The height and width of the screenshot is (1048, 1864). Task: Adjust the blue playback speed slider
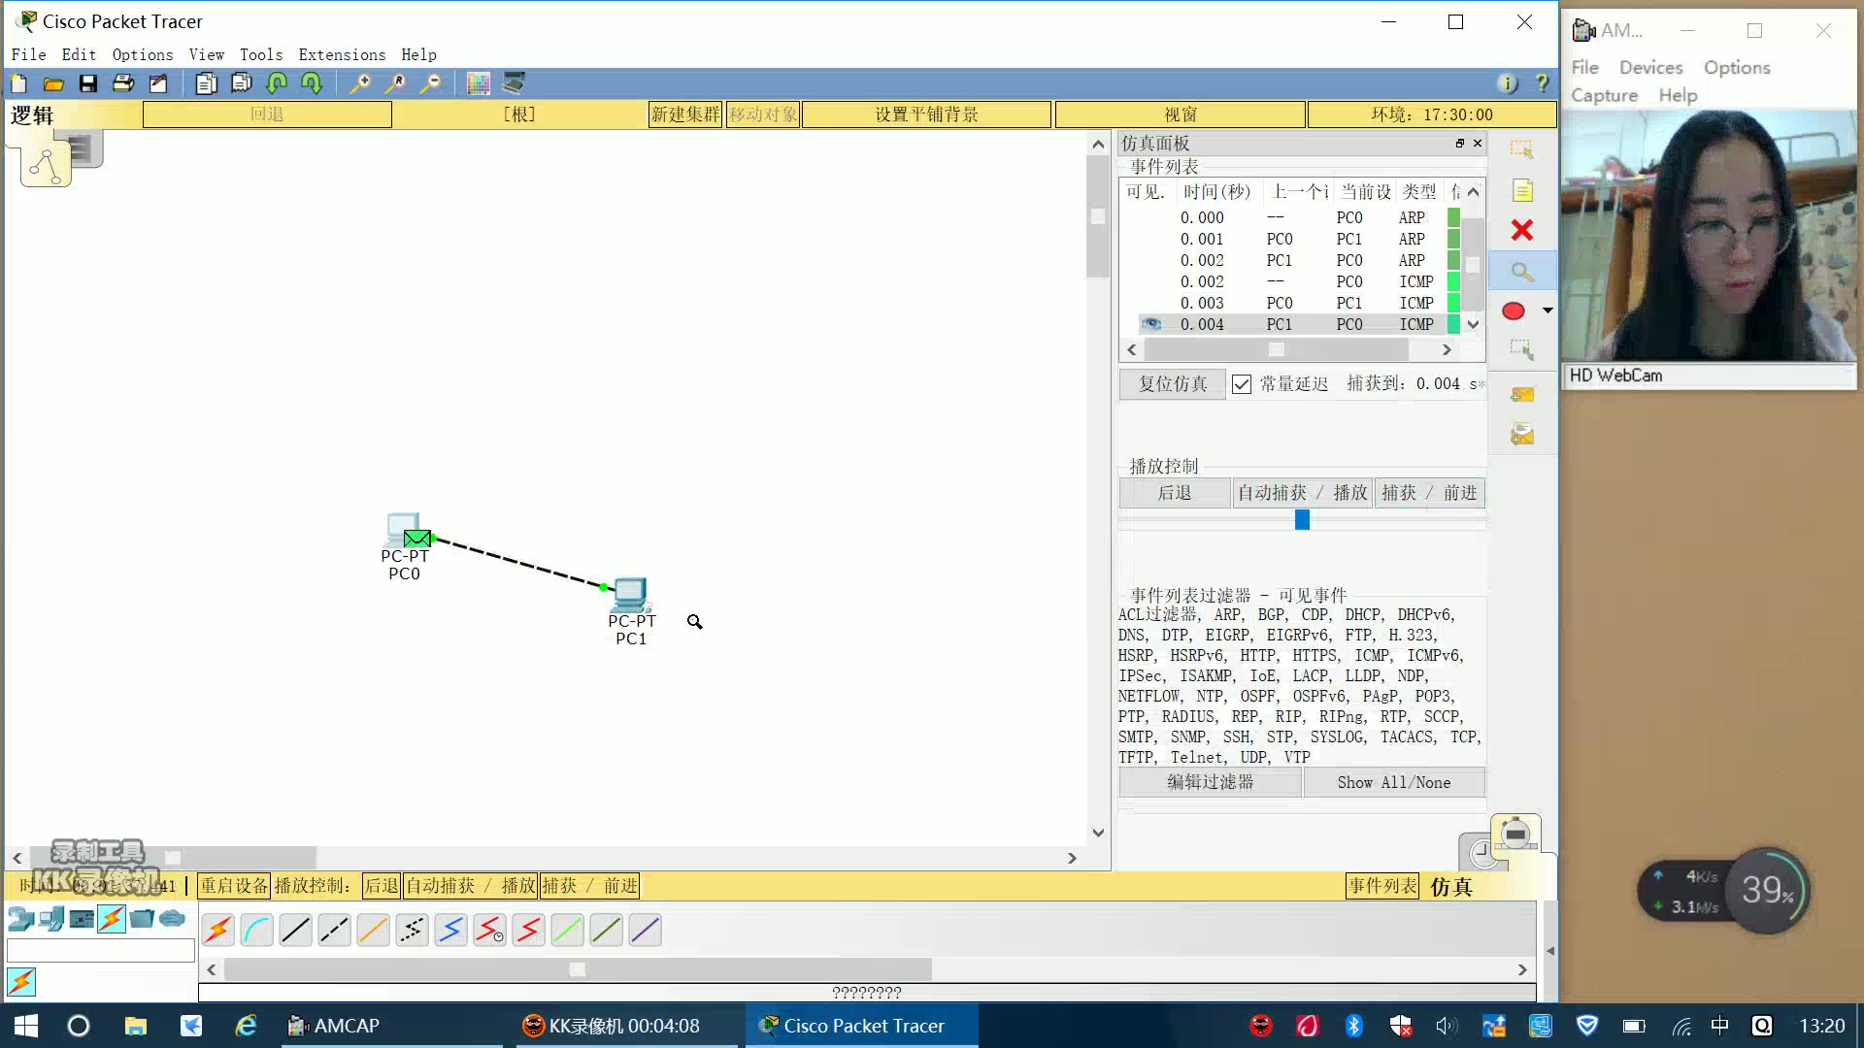point(1302,520)
